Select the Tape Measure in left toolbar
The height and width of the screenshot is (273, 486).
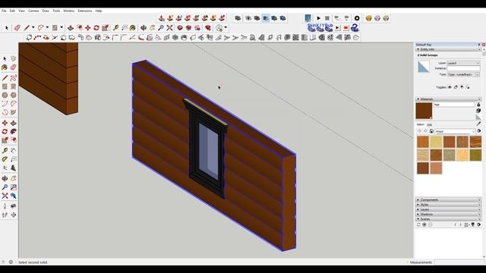[x=5, y=150]
